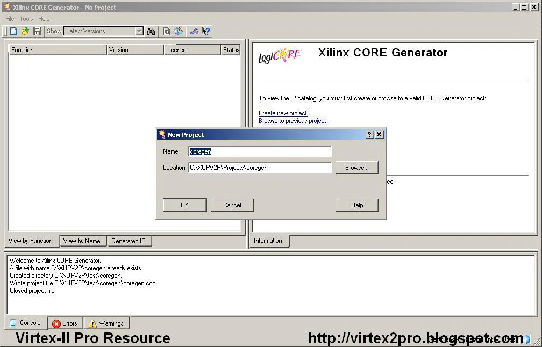Screen dimensions: 542x347
Task: Click the binoculars search icon
Action: 151,31
